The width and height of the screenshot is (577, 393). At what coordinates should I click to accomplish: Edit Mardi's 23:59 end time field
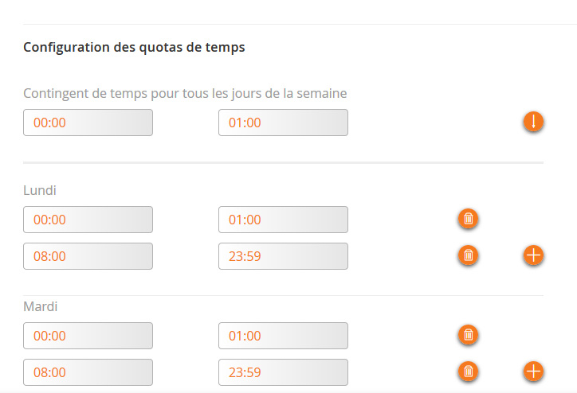pyautogui.click(x=283, y=372)
